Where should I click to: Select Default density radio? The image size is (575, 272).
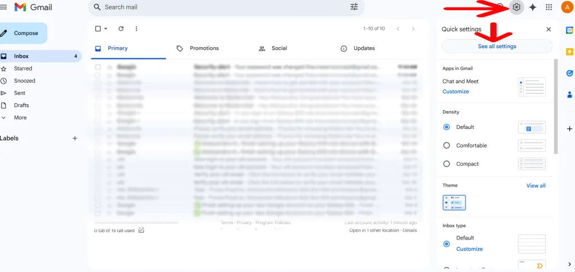(446, 127)
